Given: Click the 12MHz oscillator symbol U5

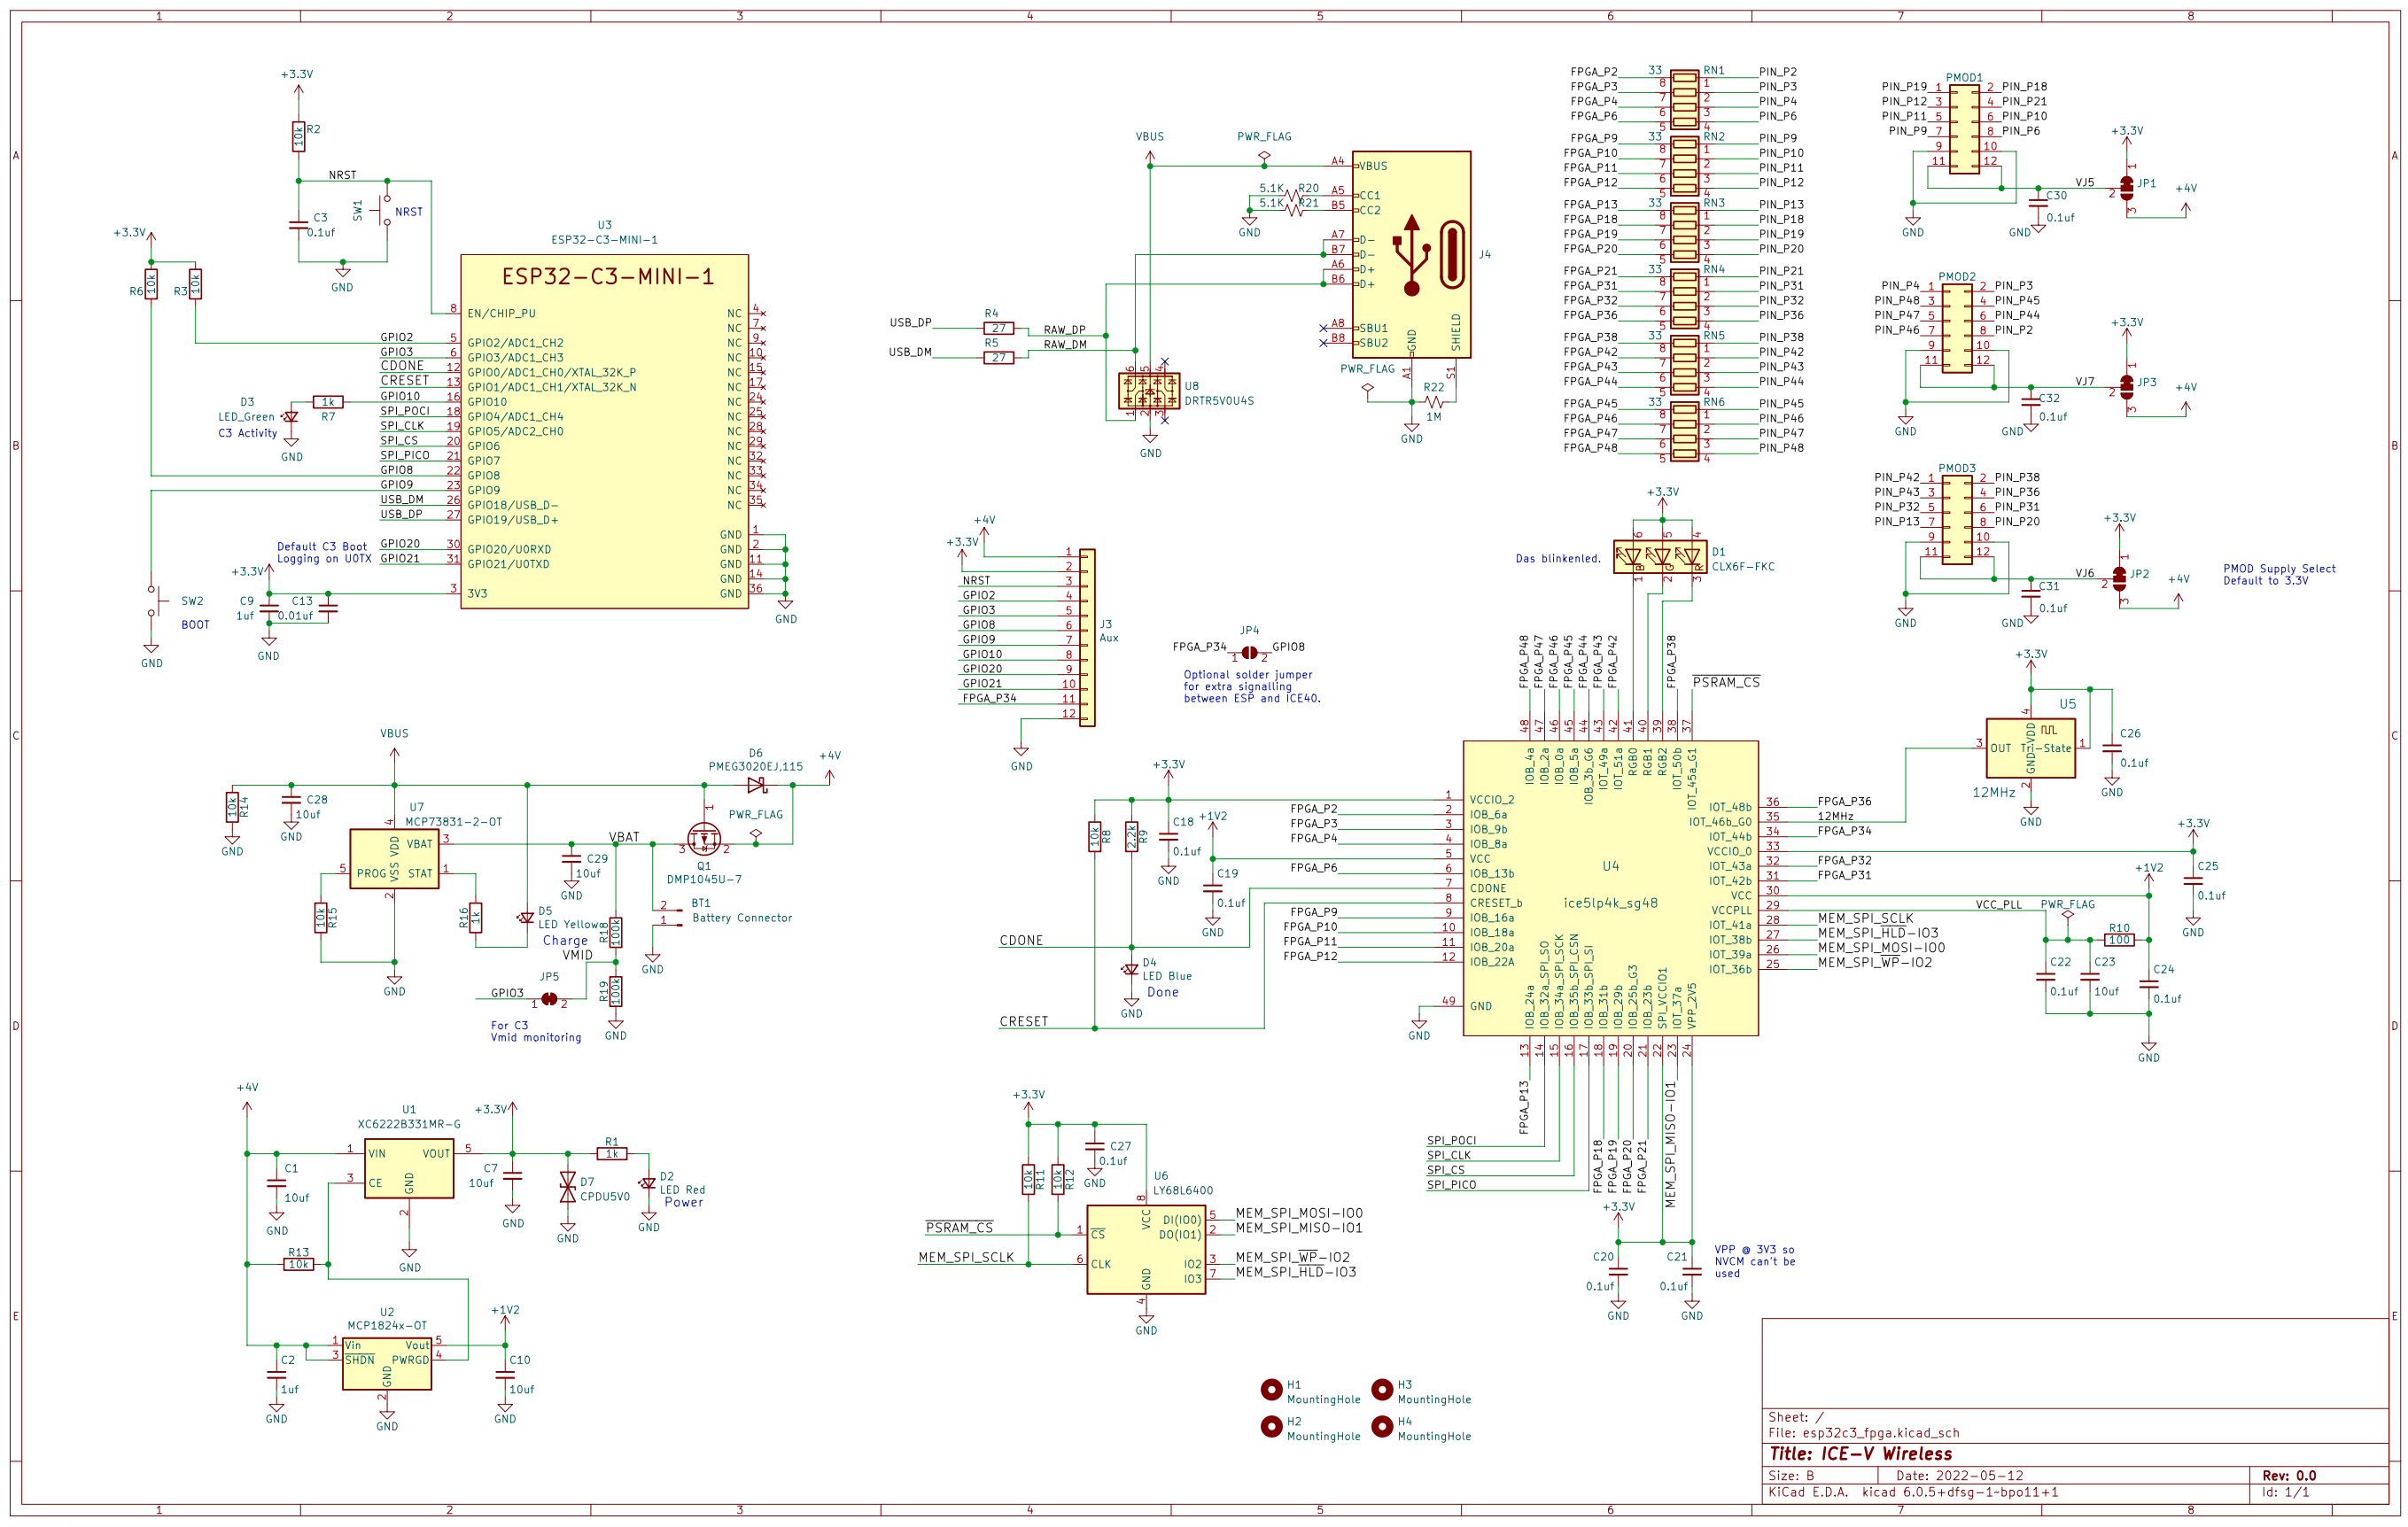Looking at the screenshot, I should pyautogui.click(x=2030, y=748).
